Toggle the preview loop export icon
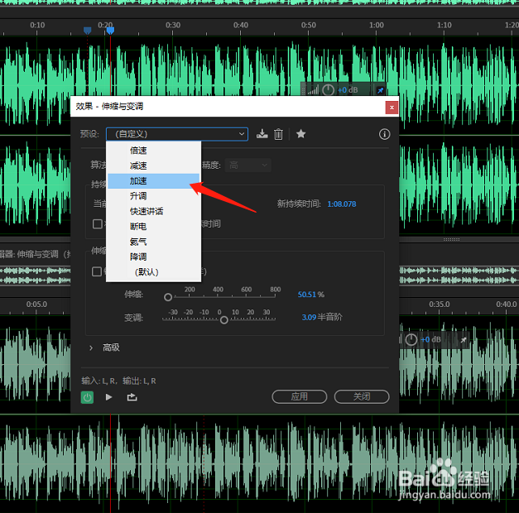This screenshot has height=513, width=519. click(x=132, y=397)
